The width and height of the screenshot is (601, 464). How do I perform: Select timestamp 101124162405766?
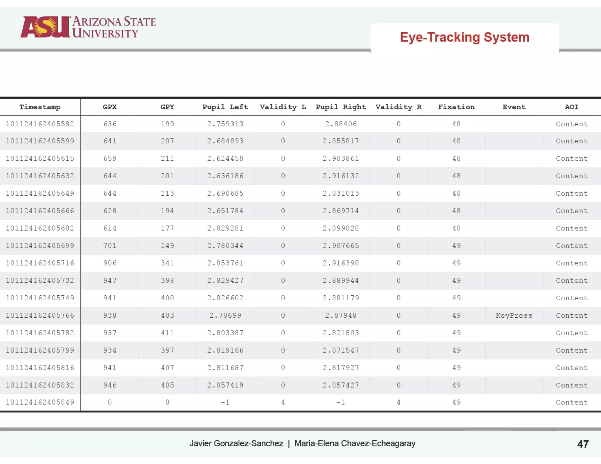40,315
